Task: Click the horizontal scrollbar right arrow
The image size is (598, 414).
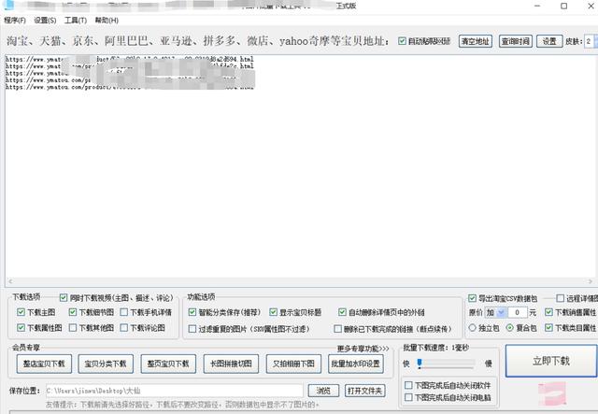Action: pos(591,281)
